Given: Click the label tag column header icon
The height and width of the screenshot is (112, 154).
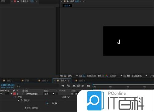Looking at the screenshot, I should 14,91.
